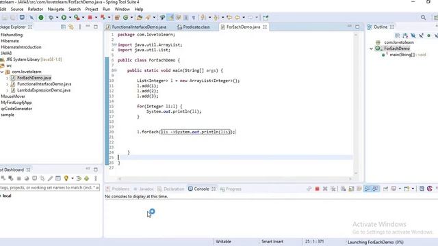Click the red Stop icon in main toolbar
This screenshot has width=438, height=246.
pyautogui.click(x=90, y=18)
